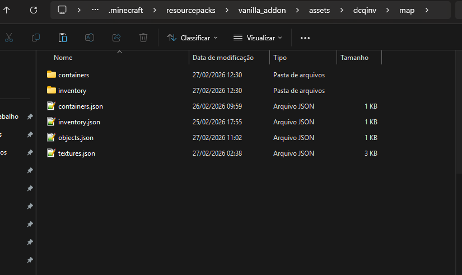Image resolution: width=462 pixels, height=275 pixels.
Task: Click the Copy toolbar icon
Action: pos(36,38)
